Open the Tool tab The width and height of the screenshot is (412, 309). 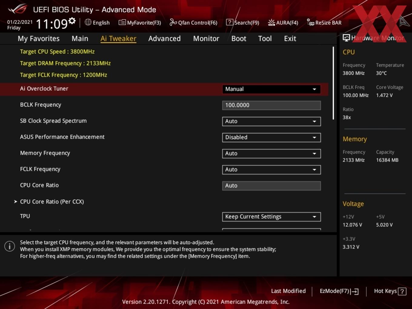tap(265, 38)
